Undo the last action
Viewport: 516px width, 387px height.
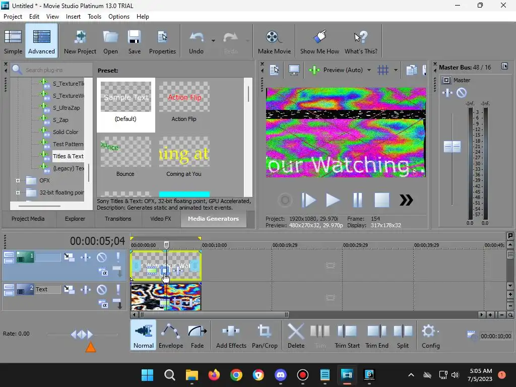click(x=196, y=41)
